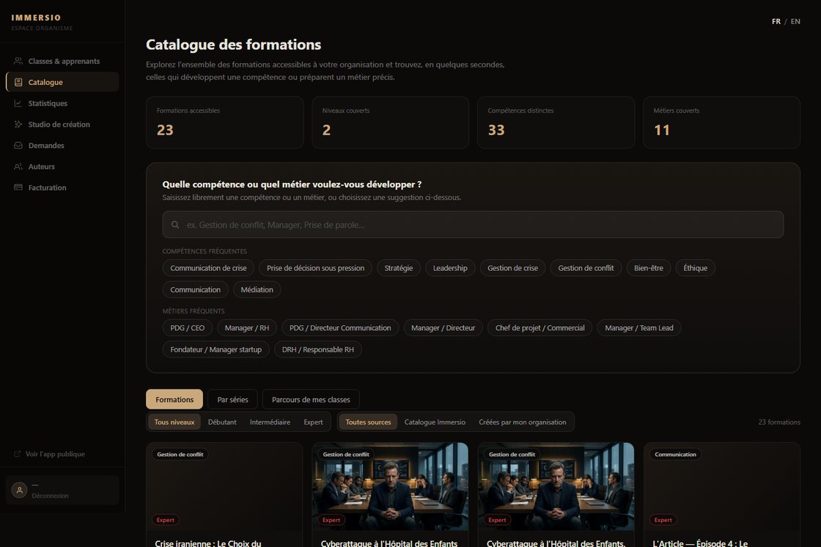The image size is (821, 547).
Task: Click the Niveaux couverts 2 stat card
Action: [390, 122]
